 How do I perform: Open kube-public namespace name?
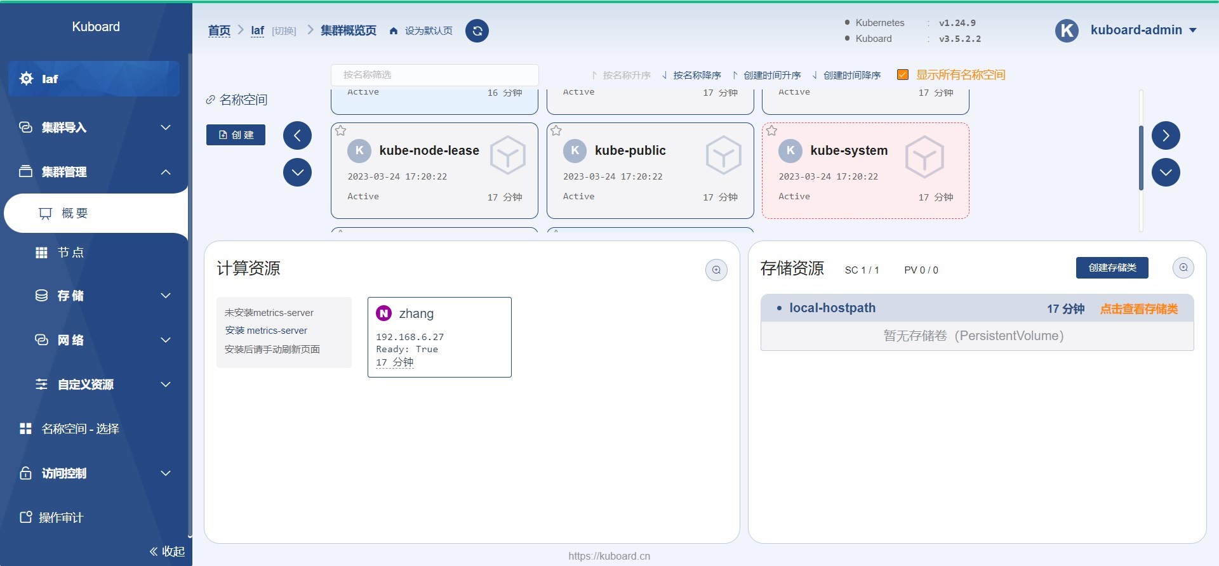(630, 150)
